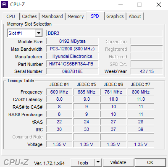Show the About tab

[135, 16]
